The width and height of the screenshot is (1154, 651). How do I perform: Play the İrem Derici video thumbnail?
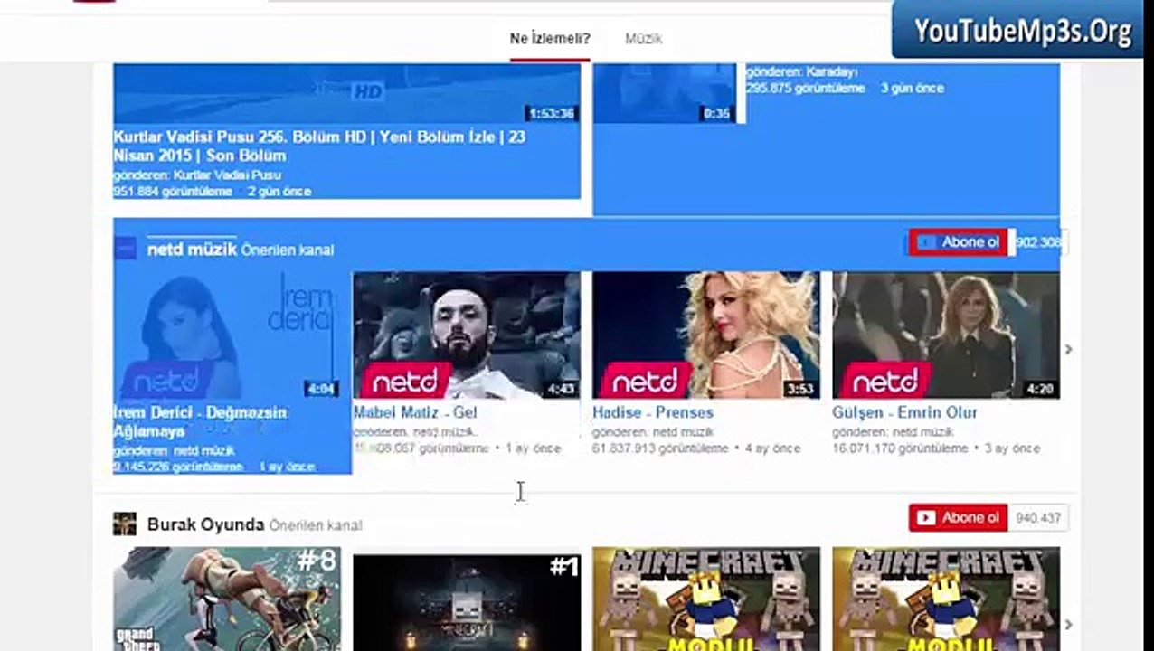click(x=227, y=335)
